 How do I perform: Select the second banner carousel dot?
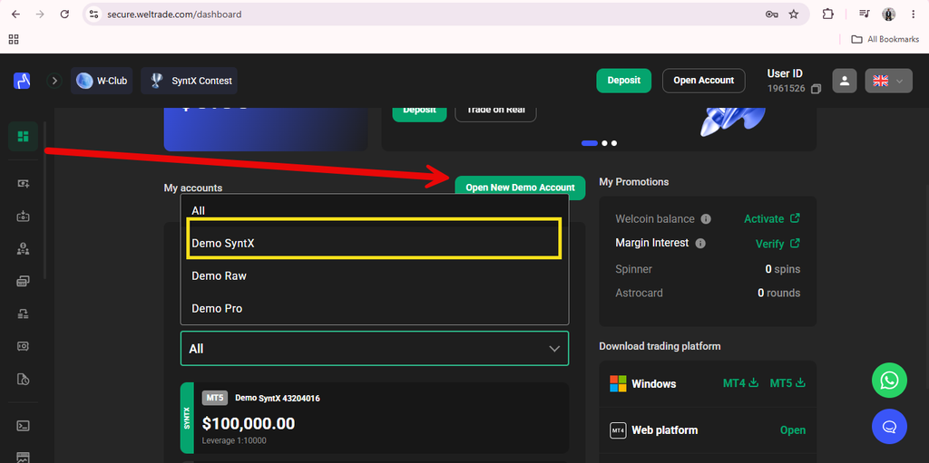click(x=604, y=142)
